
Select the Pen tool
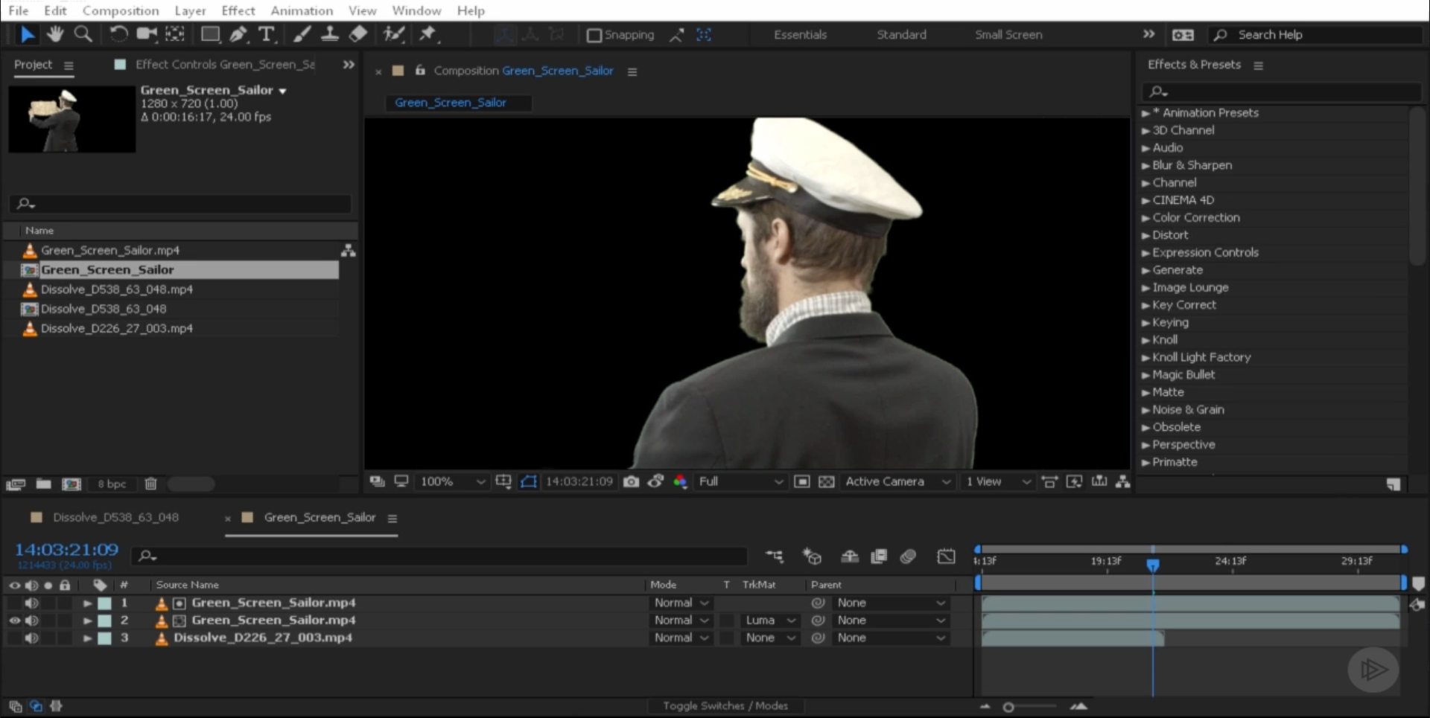tap(238, 34)
